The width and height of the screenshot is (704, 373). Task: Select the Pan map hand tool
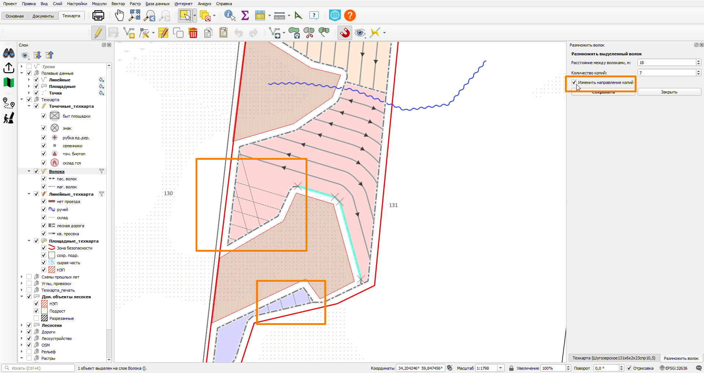(x=120, y=15)
